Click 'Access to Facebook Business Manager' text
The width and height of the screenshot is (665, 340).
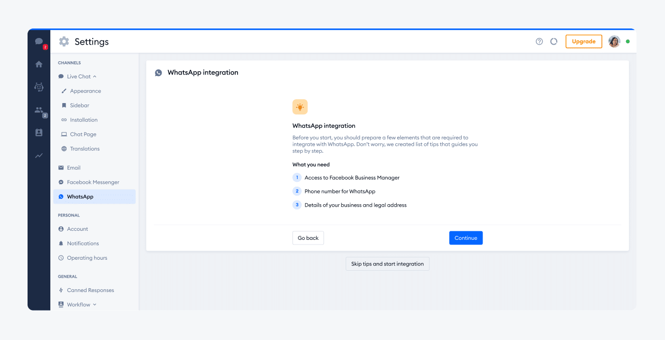pos(352,178)
